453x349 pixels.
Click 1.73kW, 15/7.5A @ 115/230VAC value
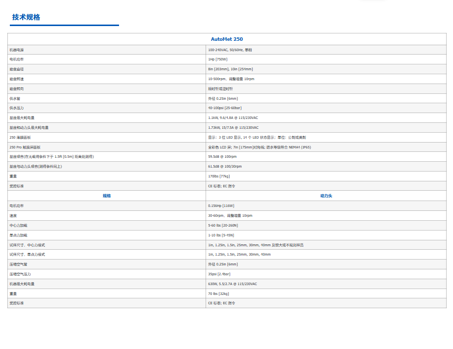(x=234, y=128)
